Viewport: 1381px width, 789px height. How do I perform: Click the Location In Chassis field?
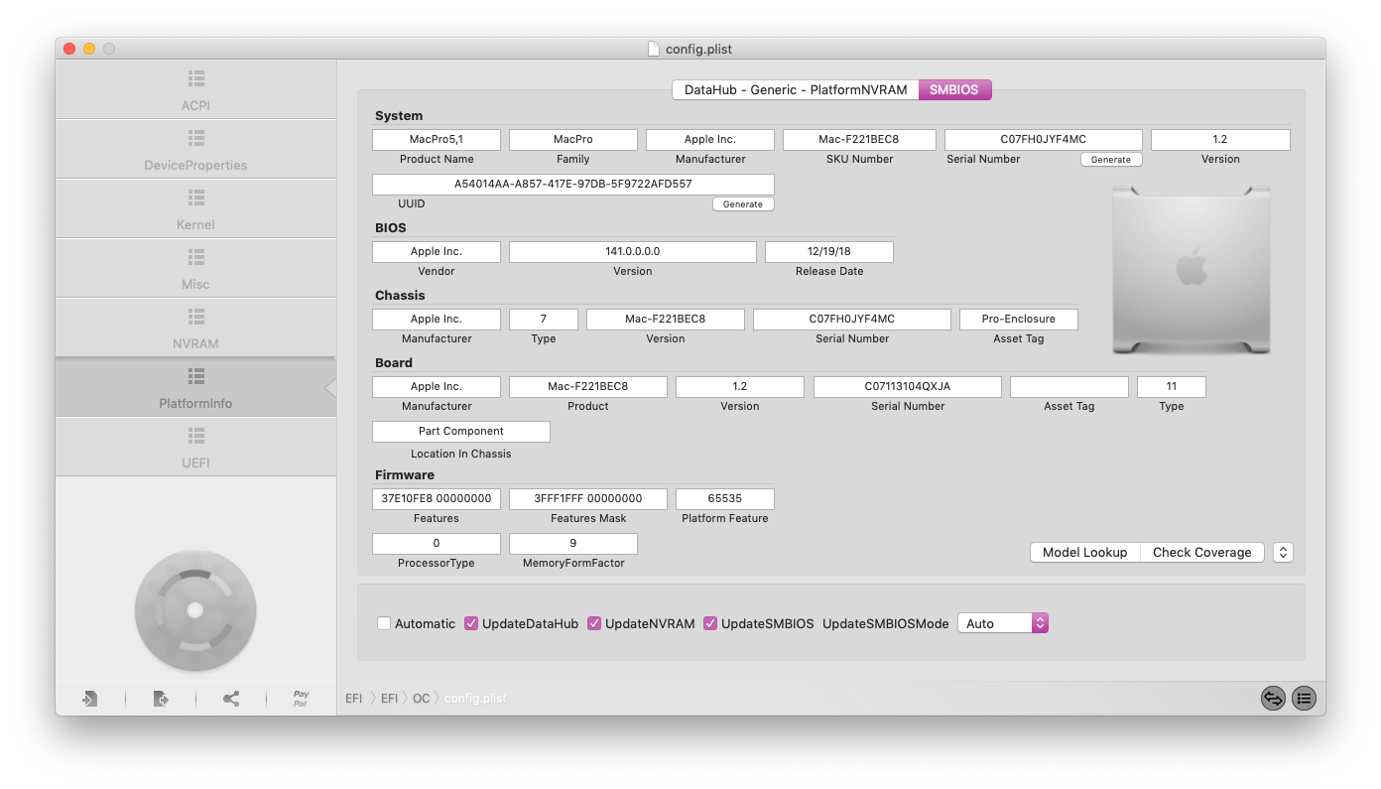[x=461, y=432]
